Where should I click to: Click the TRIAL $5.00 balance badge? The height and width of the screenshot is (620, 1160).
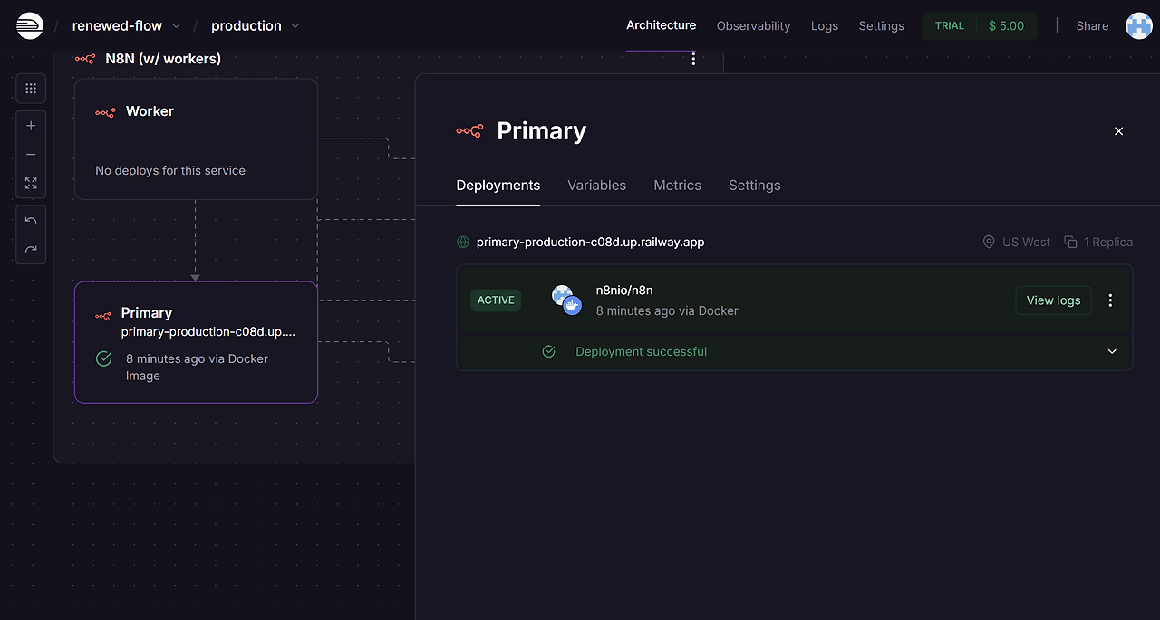tap(980, 25)
